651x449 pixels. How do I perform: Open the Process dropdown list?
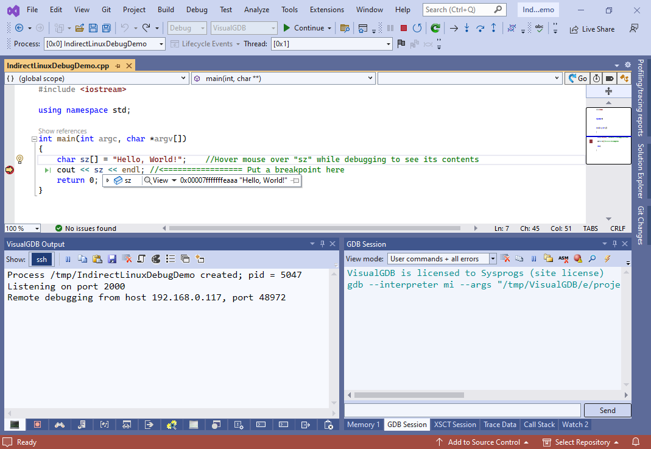161,44
